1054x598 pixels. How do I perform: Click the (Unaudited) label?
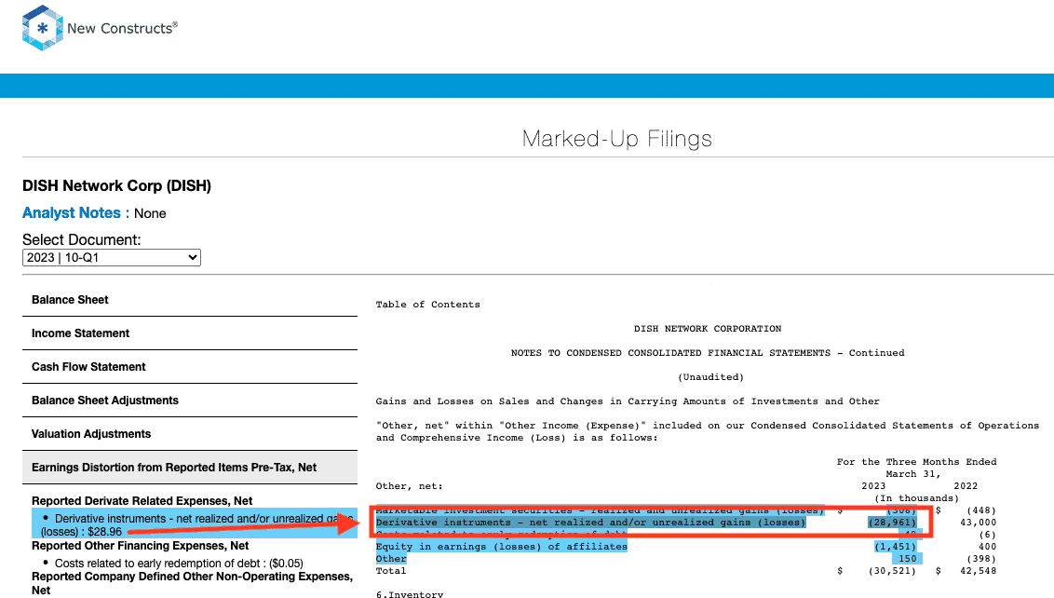(x=710, y=377)
